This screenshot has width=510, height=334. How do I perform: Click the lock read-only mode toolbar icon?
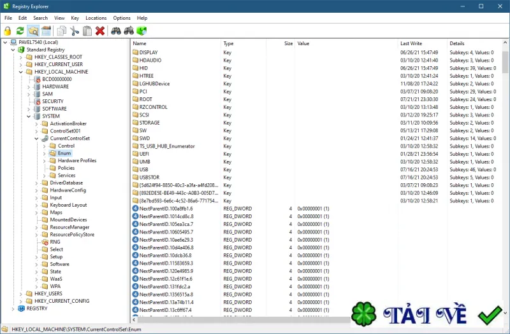(8, 31)
